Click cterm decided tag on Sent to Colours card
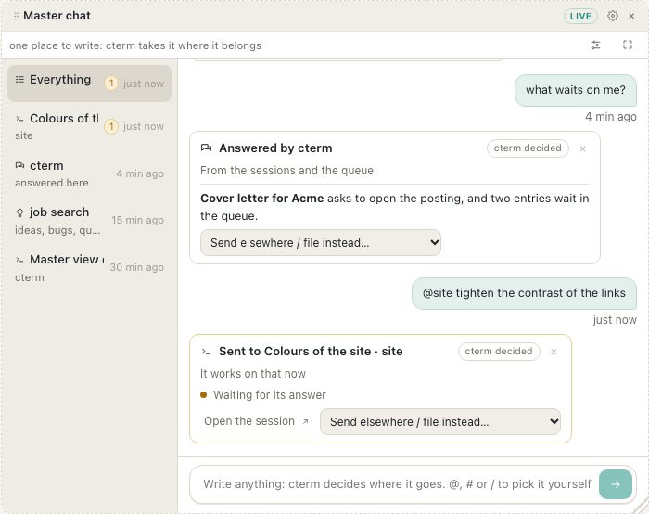This screenshot has height=514, width=649. [499, 352]
